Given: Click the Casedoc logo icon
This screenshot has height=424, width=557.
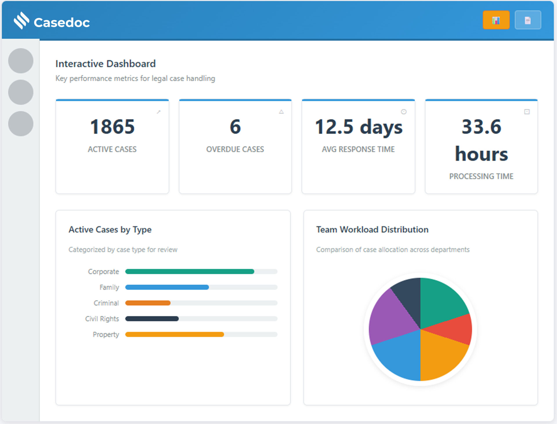Looking at the screenshot, I should pyautogui.click(x=21, y=21).
